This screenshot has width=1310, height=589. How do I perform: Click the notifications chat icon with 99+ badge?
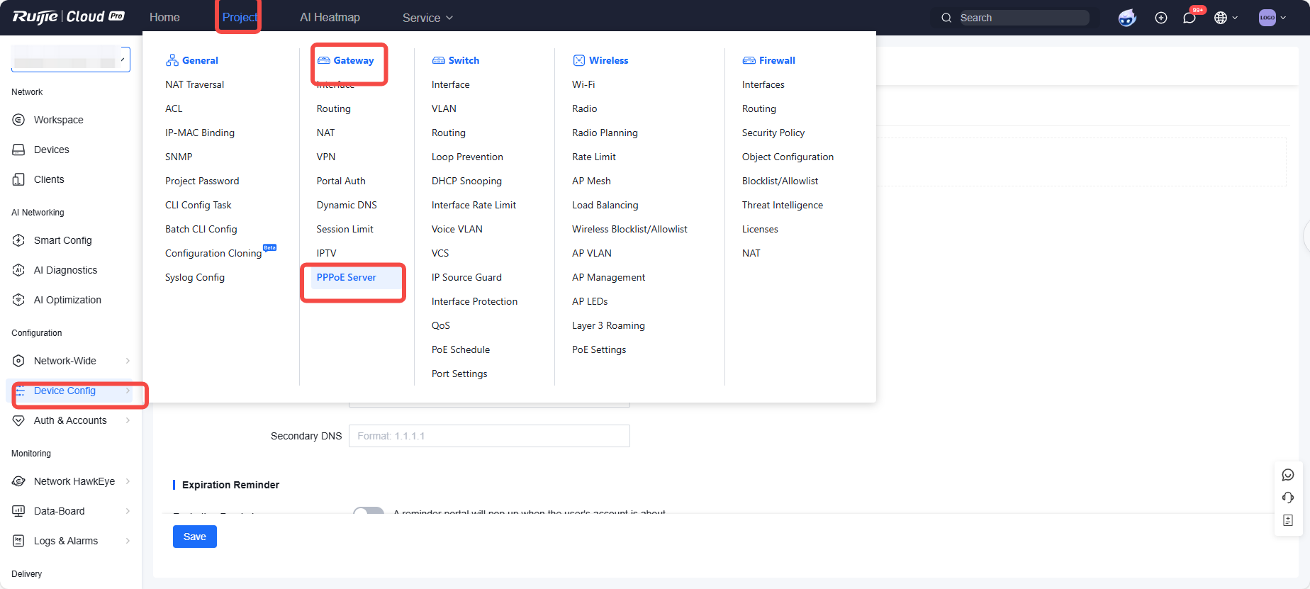point(1189,18)
